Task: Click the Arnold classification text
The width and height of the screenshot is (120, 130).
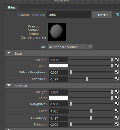Action: click(x=34, y=34)
